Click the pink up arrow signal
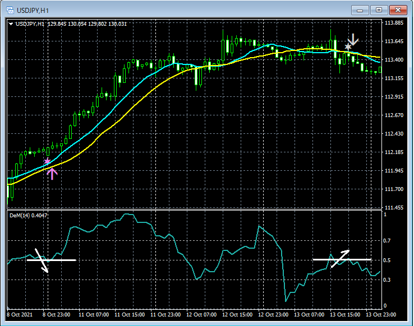 tap(52, 174)
